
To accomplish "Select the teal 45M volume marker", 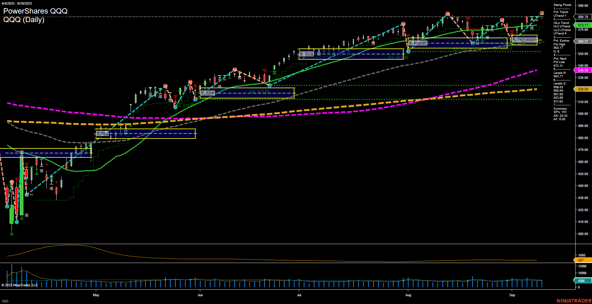I will [x=581, y=281].
